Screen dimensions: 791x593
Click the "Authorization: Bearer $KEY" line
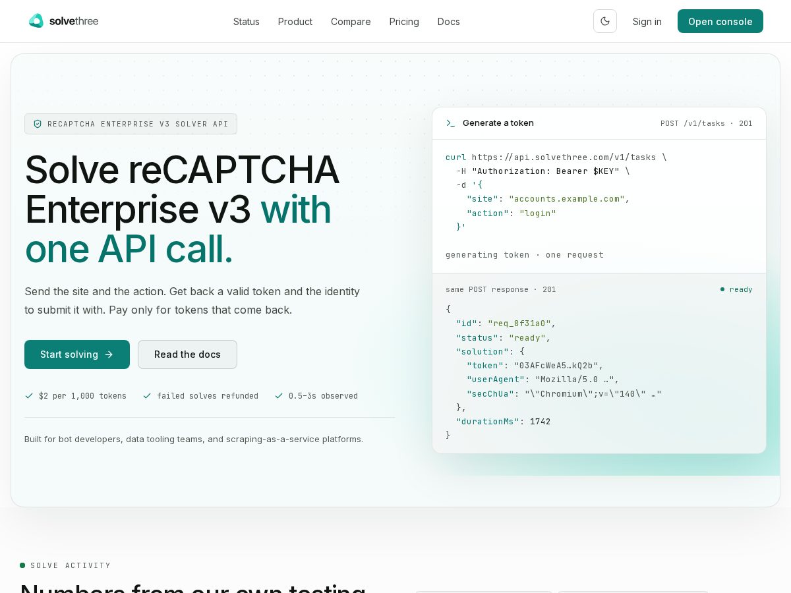pos(543,171)
